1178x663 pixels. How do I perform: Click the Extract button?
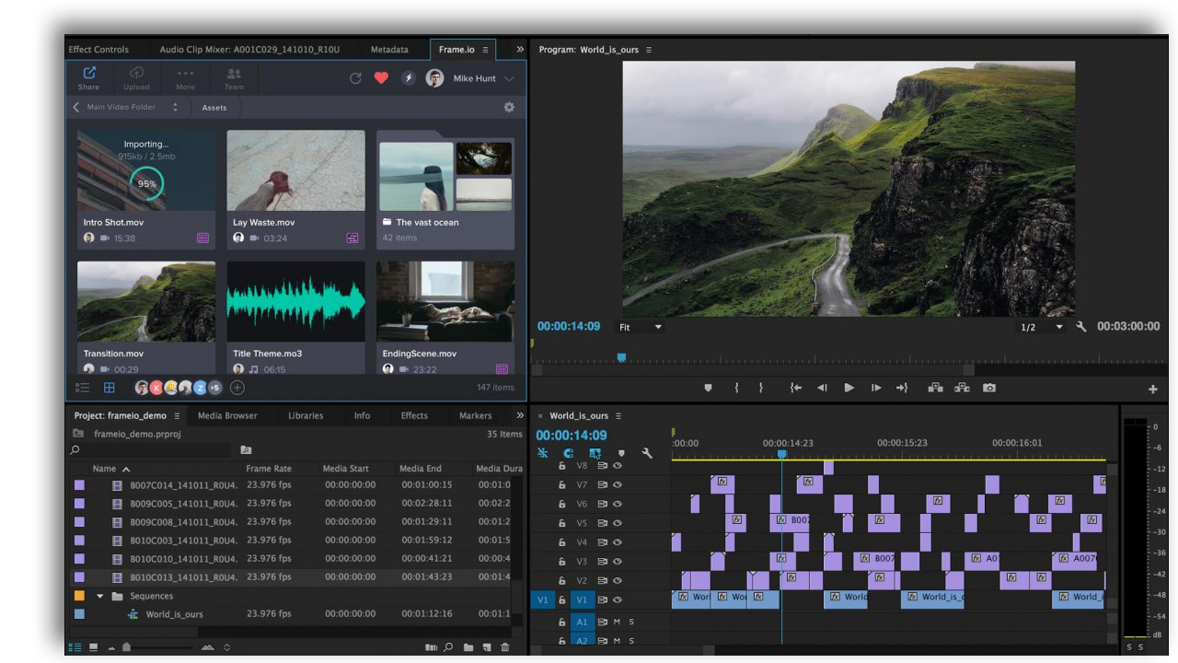pyautogui.click(x=962, y=388)
